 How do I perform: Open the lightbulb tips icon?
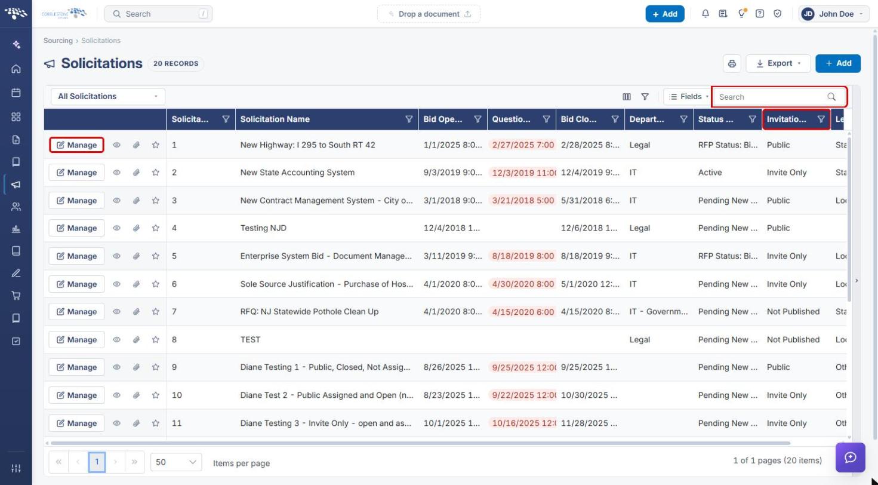click(742, 14)
